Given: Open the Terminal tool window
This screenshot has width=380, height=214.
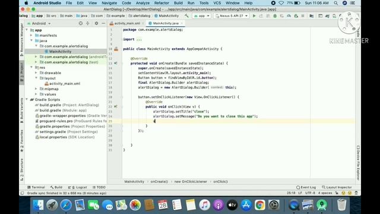Looking at the screenshot, I should [x=36, y=187].
